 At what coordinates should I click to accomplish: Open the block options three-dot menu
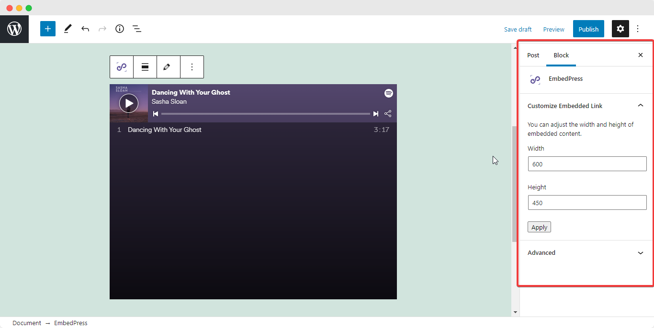(x=192, y=67)
